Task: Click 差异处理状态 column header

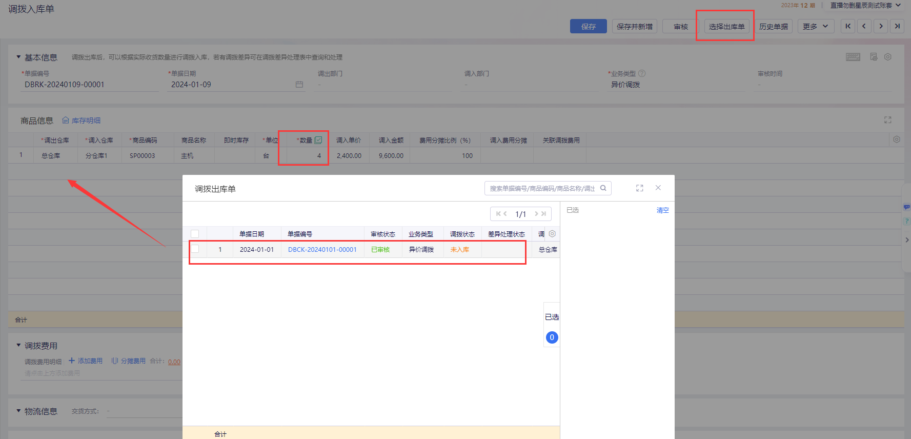Action: coord(507,234)
